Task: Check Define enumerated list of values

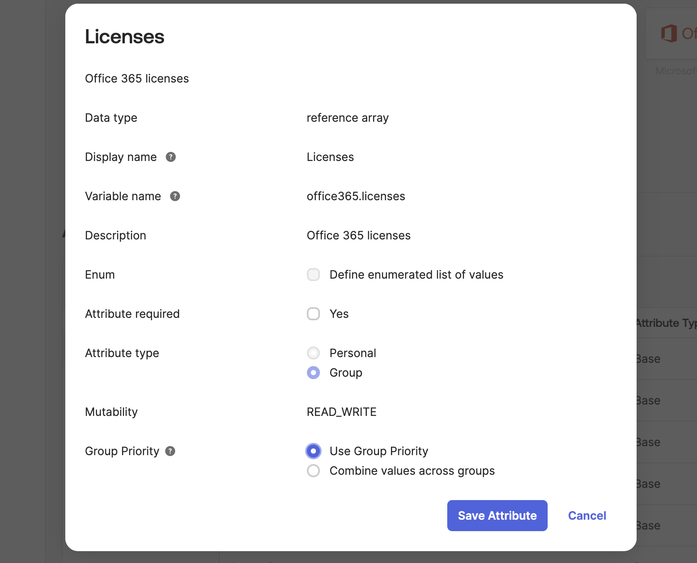Action: click(x=313, y=275)
